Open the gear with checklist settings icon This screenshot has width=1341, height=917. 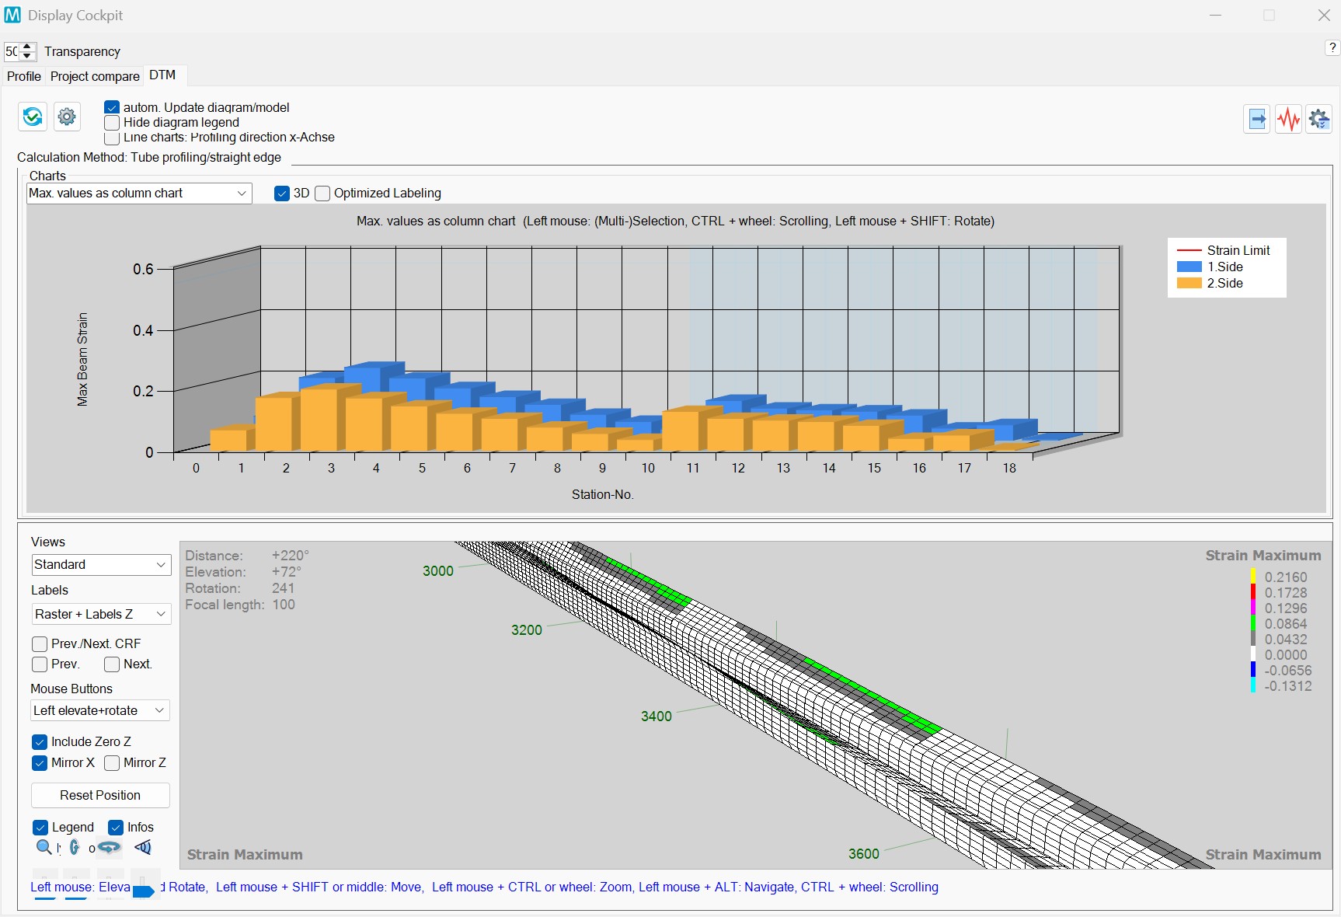(1318, 119)
